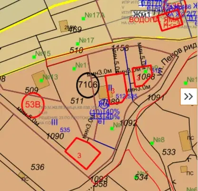
Task: Click the black circle labeled 7106
Action: pyautogui.click(x=88, y=85)
